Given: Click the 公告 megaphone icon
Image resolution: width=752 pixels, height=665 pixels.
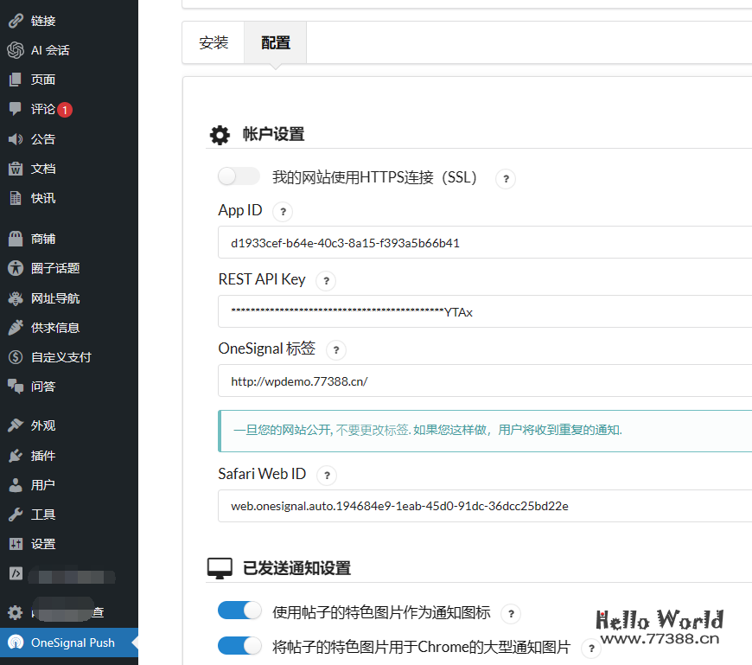Looking at the screenshot, I should (16, 139).
